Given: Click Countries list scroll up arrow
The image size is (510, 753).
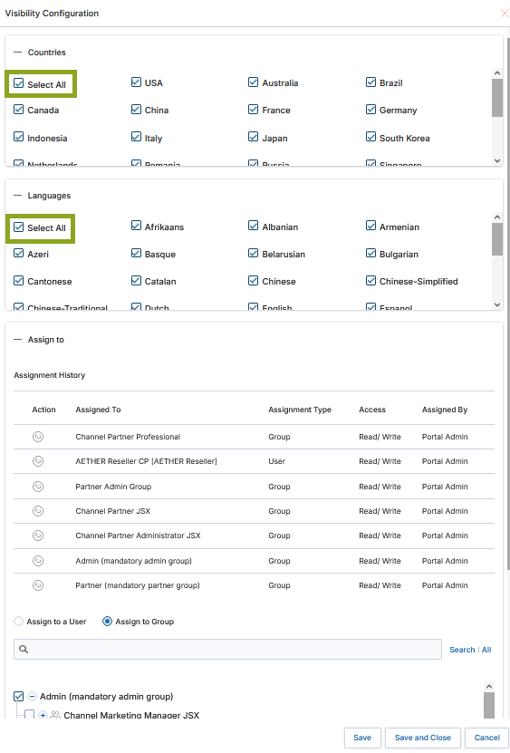Looking at the screenshot, I should (x=497, y=73).
